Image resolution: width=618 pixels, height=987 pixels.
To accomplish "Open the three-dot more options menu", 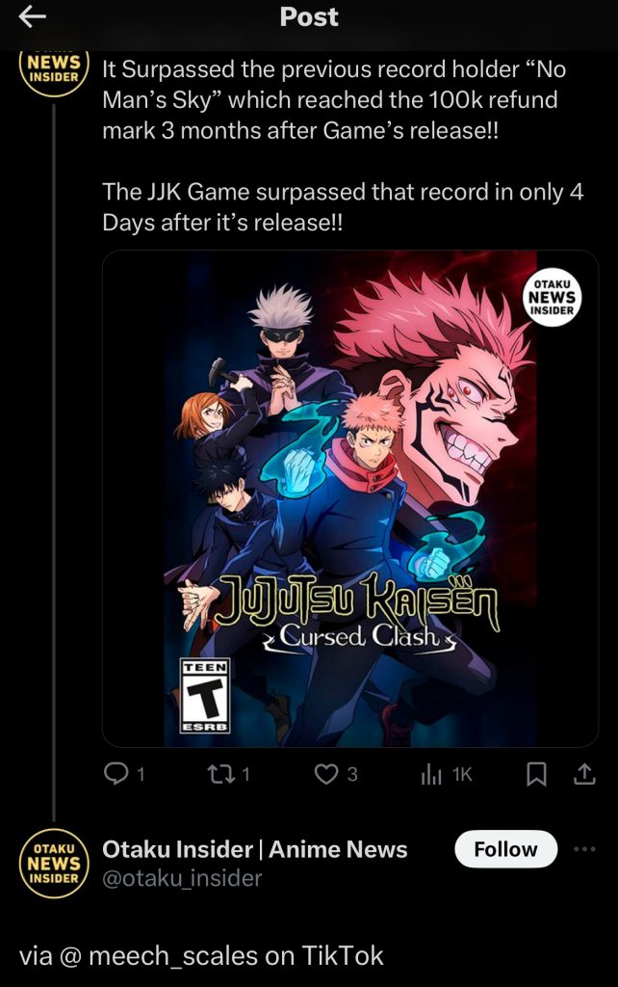I will pos(584,849).
